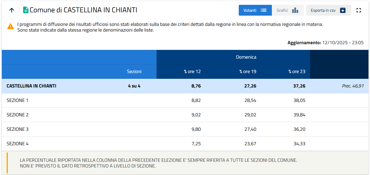Toggle fullscreen with the expand icon
The height and width of the screenshot is (175, 370).
[358, 10]
